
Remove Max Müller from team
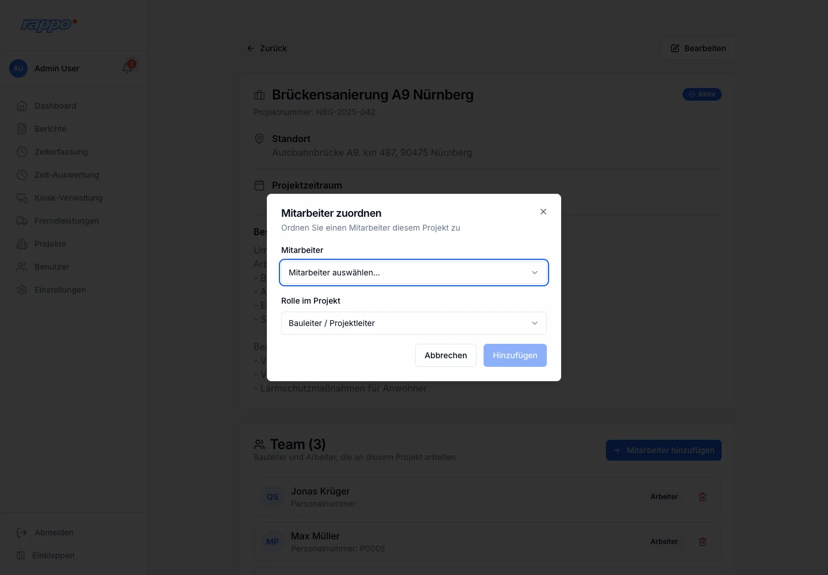703,542
